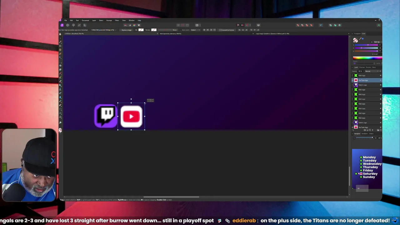Toggle the Auto-select checkbox
Screen dimensions: 400x225
click(181, 30)
